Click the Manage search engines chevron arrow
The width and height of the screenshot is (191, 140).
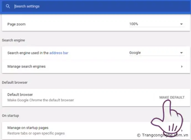pyautogui.click(x=182, y=66)
